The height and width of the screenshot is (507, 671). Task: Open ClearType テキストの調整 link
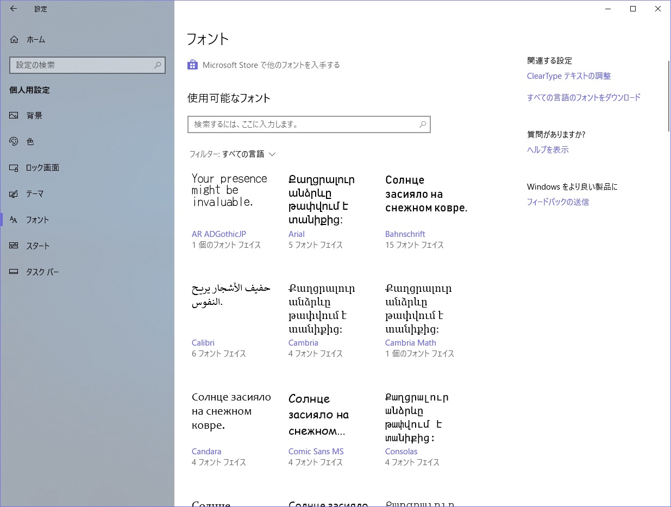pos(569,76)
